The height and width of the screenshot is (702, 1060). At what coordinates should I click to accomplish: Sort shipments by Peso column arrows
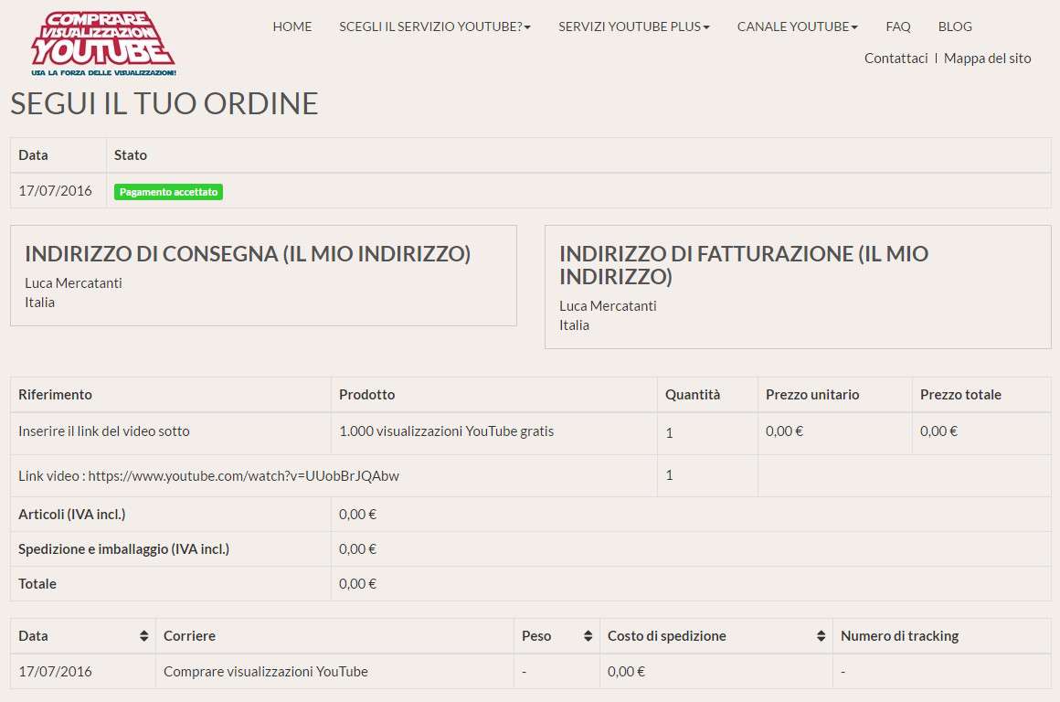point(588,635)
